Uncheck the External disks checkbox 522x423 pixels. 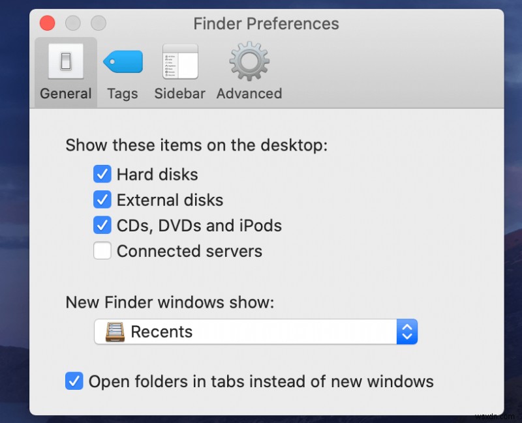(102, 200)
